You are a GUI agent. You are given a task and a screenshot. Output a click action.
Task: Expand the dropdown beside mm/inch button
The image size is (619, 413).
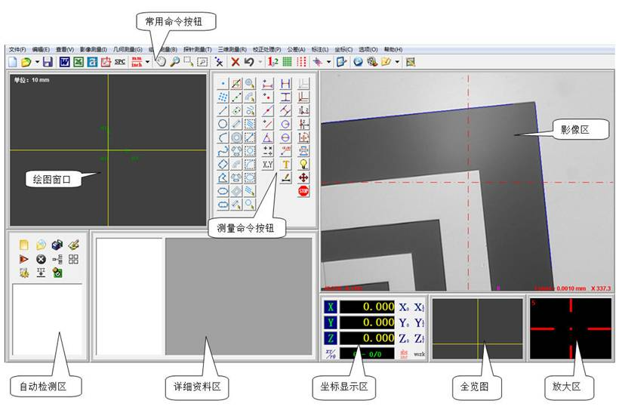[147, 62]
